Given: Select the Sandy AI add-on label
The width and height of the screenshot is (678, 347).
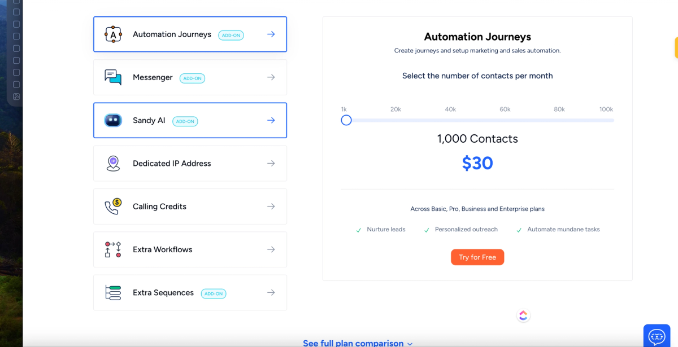Looking at the screenshot, I should pos(149,120).
